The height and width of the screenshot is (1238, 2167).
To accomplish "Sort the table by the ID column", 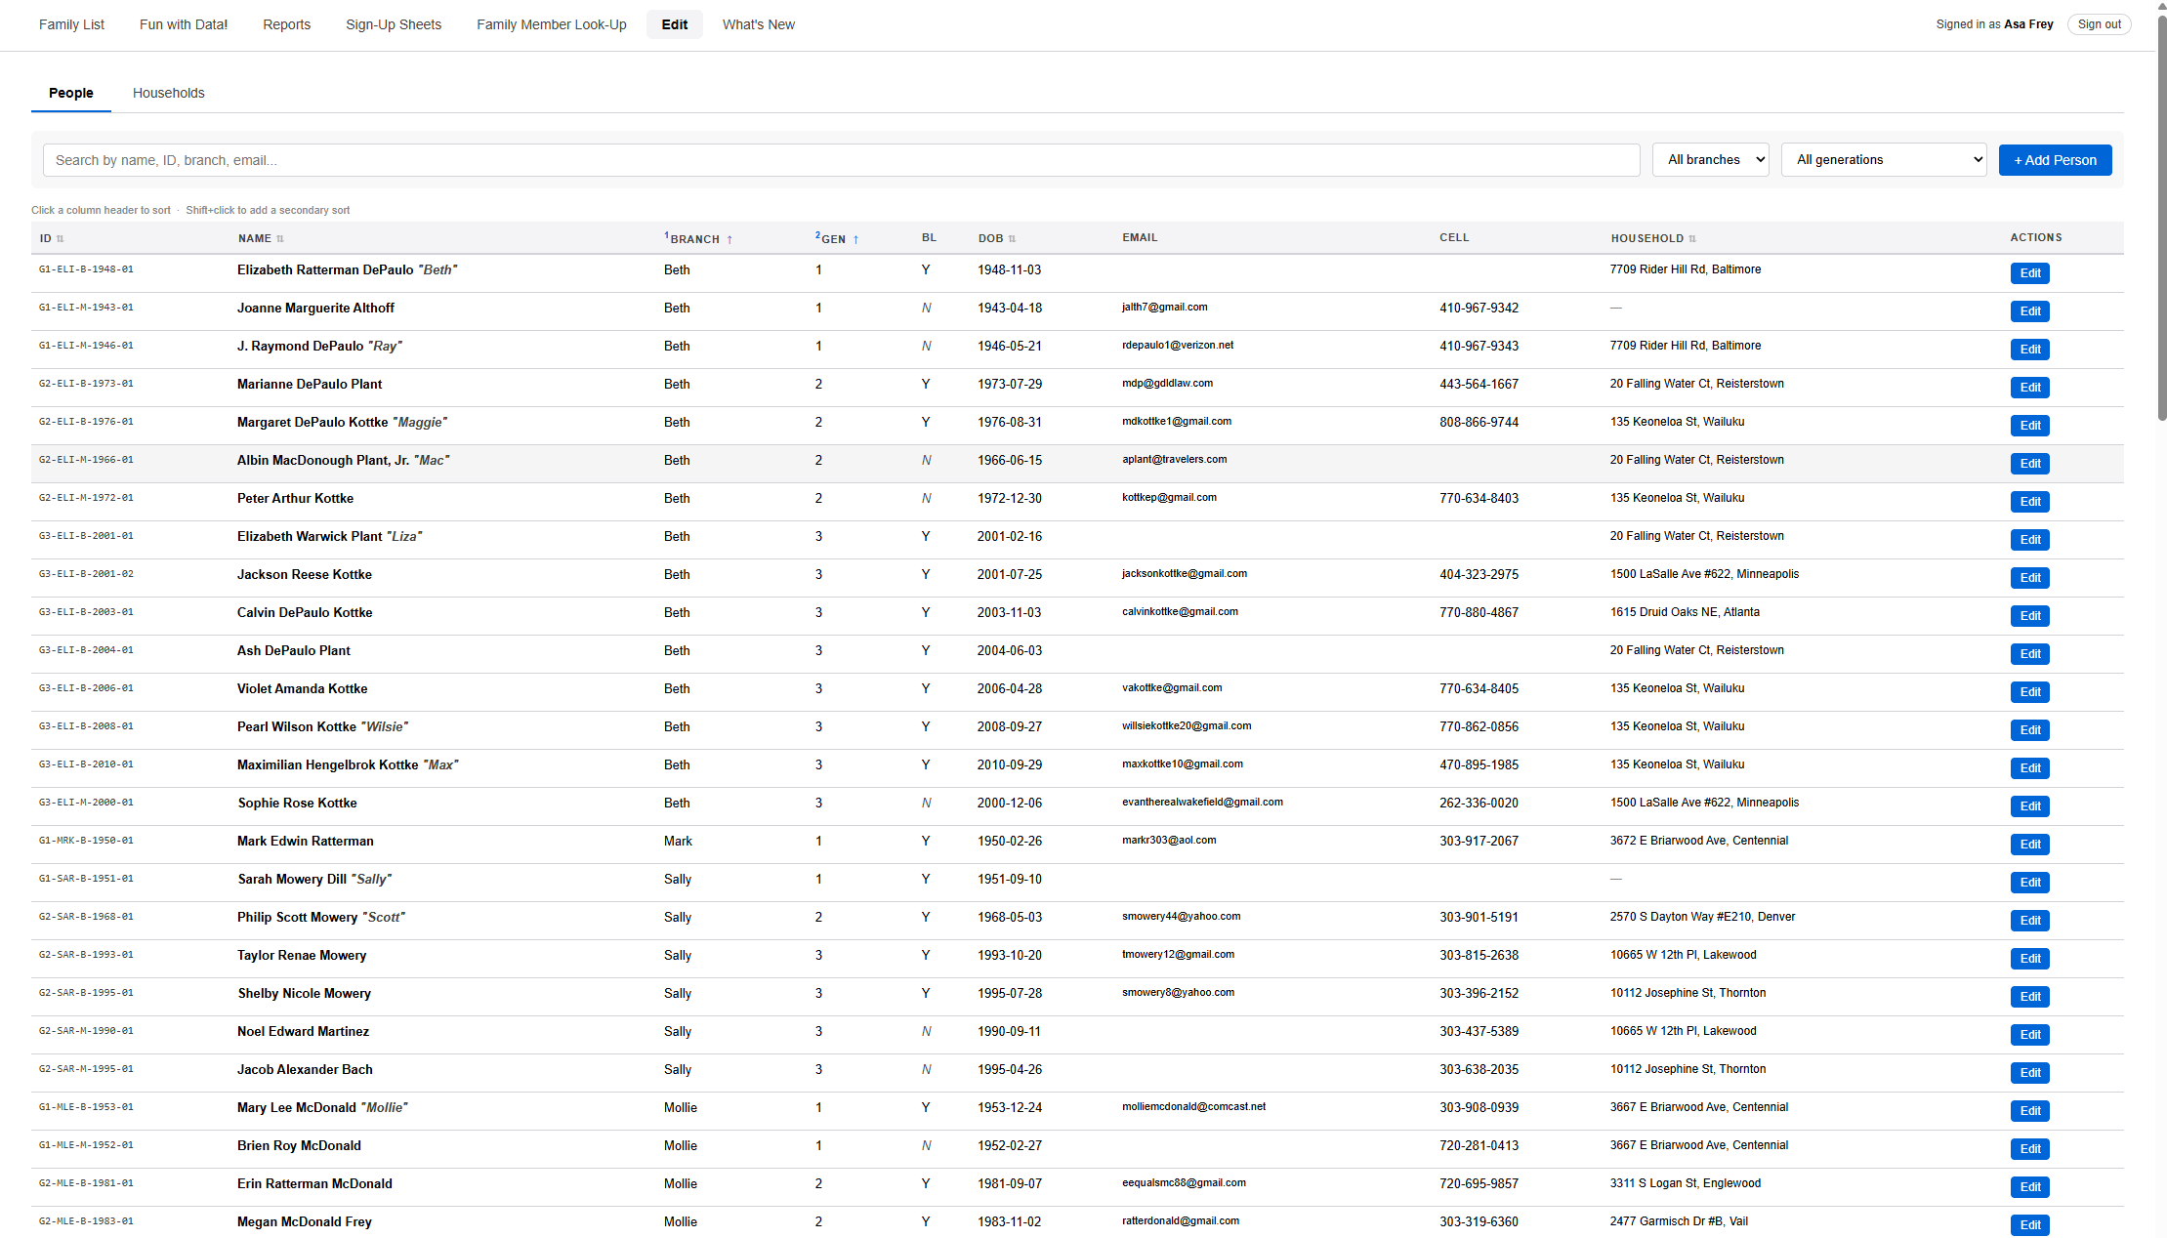I will [52, 238].
